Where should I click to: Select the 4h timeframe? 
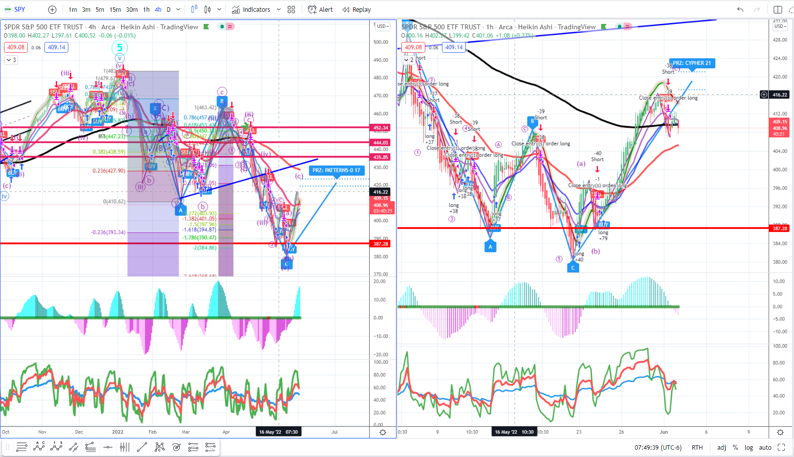click(158, 9)
